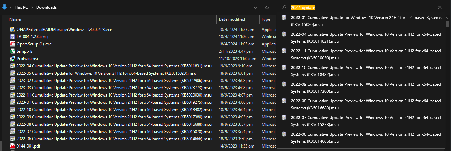Image resolution: width=451 pixels, height=151 pixels.
Task: Click the Profwiz.msi installer icon
Action: 13,59
